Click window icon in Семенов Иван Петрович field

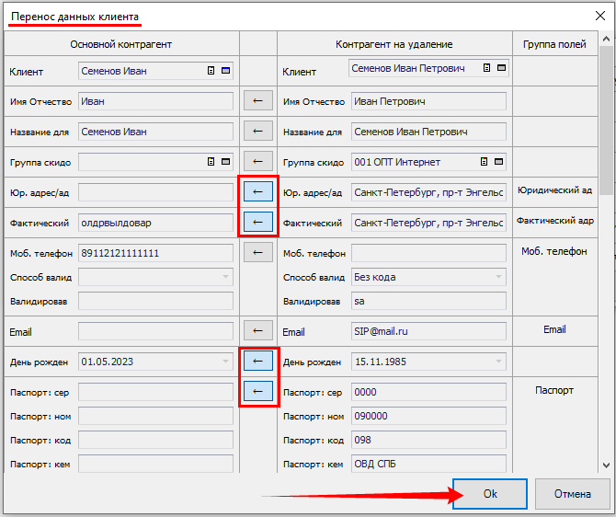pyautogui.click(x=500, y=68)
